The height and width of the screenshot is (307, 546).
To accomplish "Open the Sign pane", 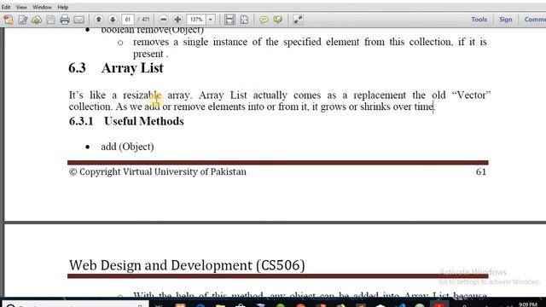I will point(506,20).
